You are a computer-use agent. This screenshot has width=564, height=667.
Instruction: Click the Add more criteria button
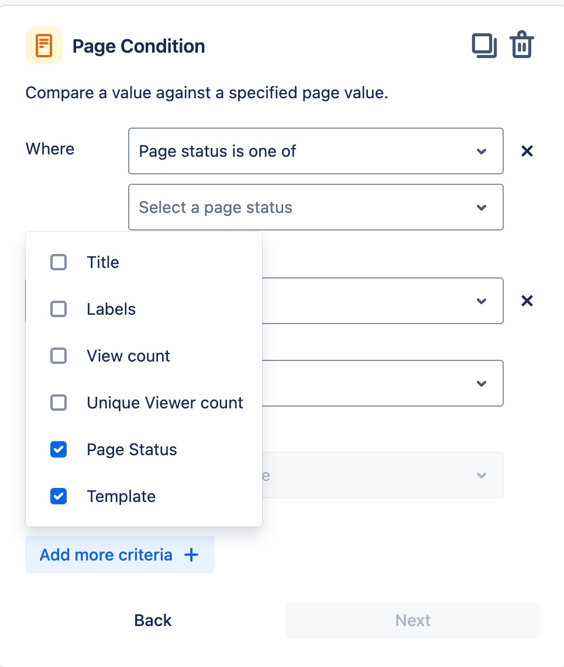(120, 555)
